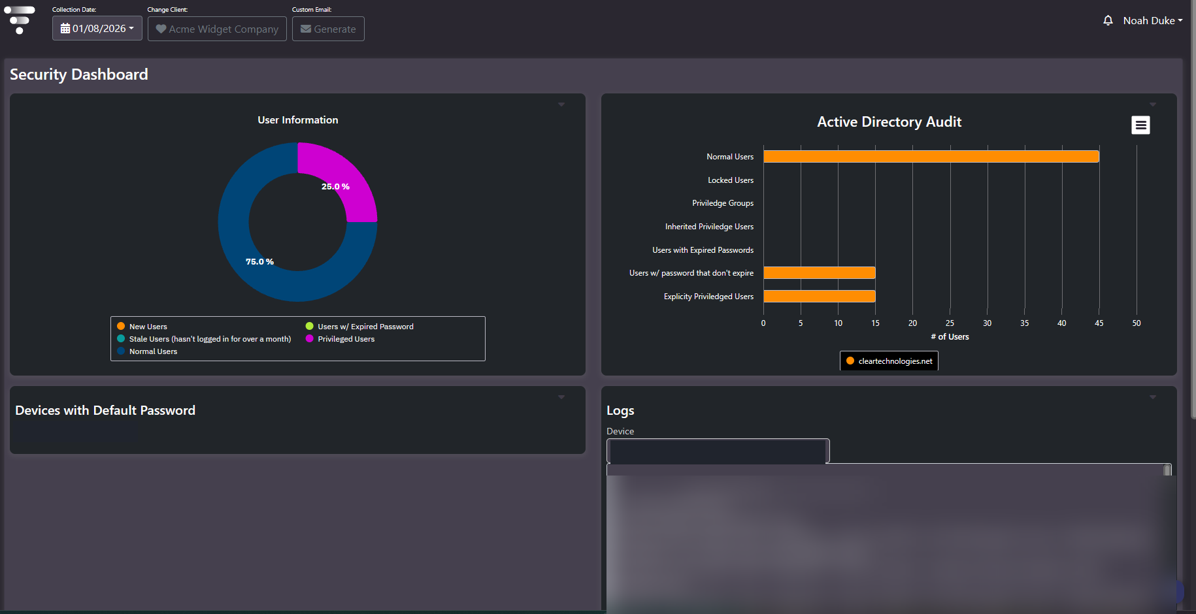
Task: Click the Users w/ password that don't expire bar
Action: point(820,273)
